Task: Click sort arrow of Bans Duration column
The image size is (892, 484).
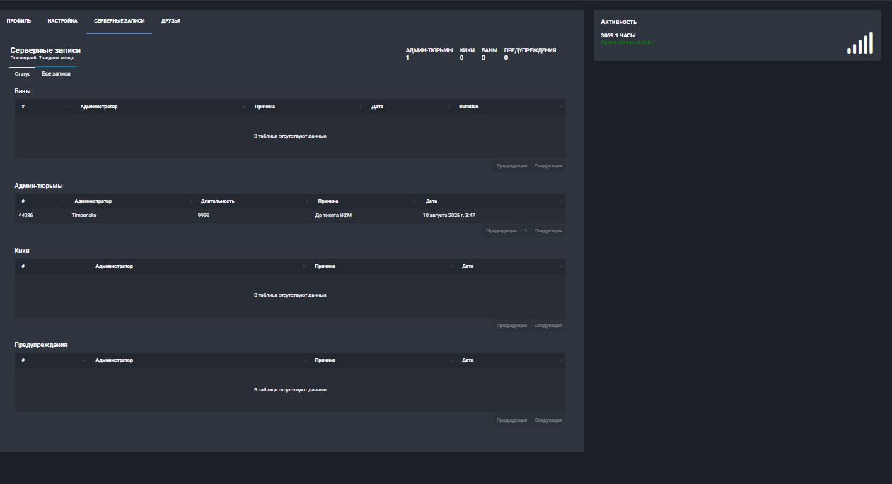Action: pyautogui.click(x=562, y=107)
